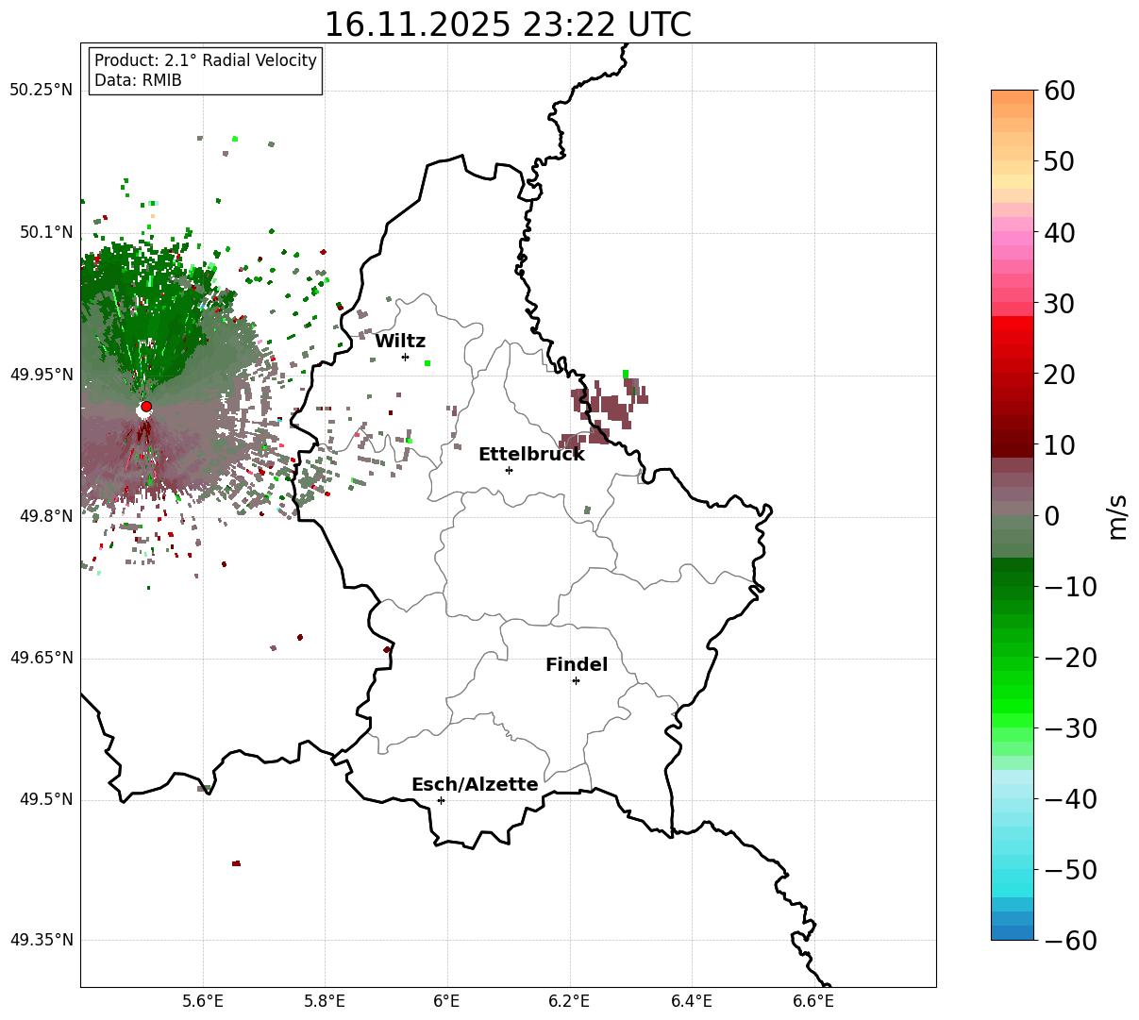Click the colorbar −40 tick label

pos(1071,798)
